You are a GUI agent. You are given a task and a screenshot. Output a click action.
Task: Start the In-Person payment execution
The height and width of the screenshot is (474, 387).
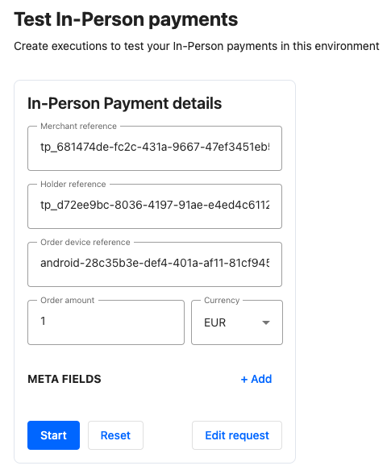[x=53, y=435]
